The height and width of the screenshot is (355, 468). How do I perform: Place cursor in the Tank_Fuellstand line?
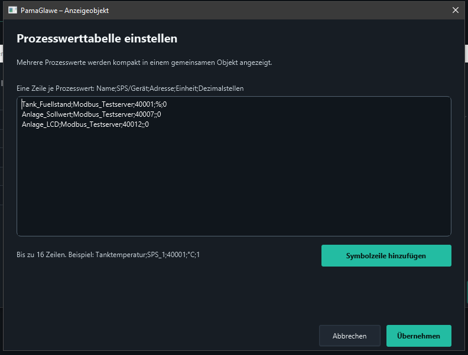tap(95, 104)
